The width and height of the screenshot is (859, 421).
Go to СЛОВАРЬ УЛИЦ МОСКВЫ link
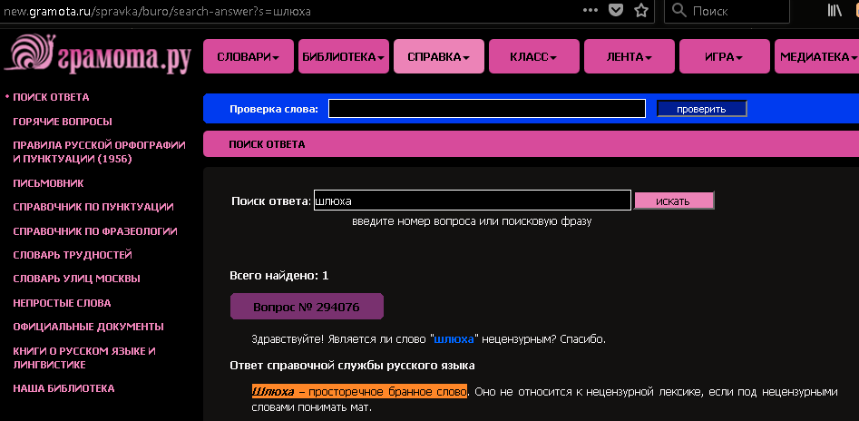click(x=76, y=279)
